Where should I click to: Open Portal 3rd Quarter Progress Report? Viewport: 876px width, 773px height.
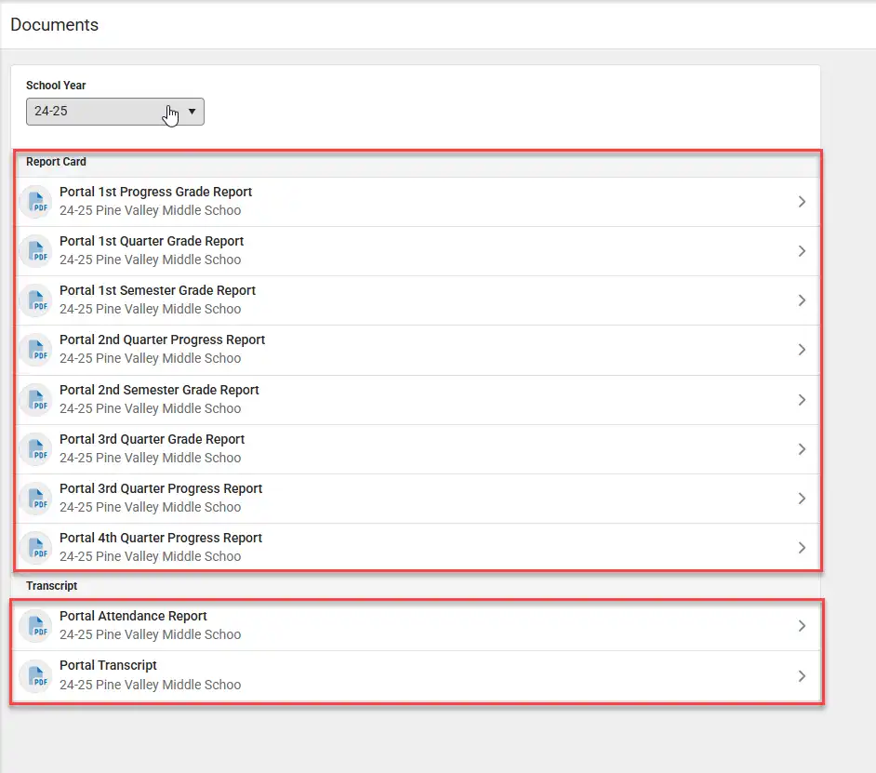pos(418,498)
